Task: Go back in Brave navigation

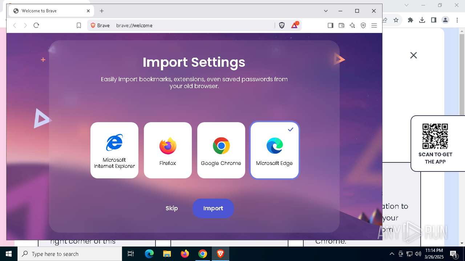Action: pyautogui.click(x=15, y=25)
